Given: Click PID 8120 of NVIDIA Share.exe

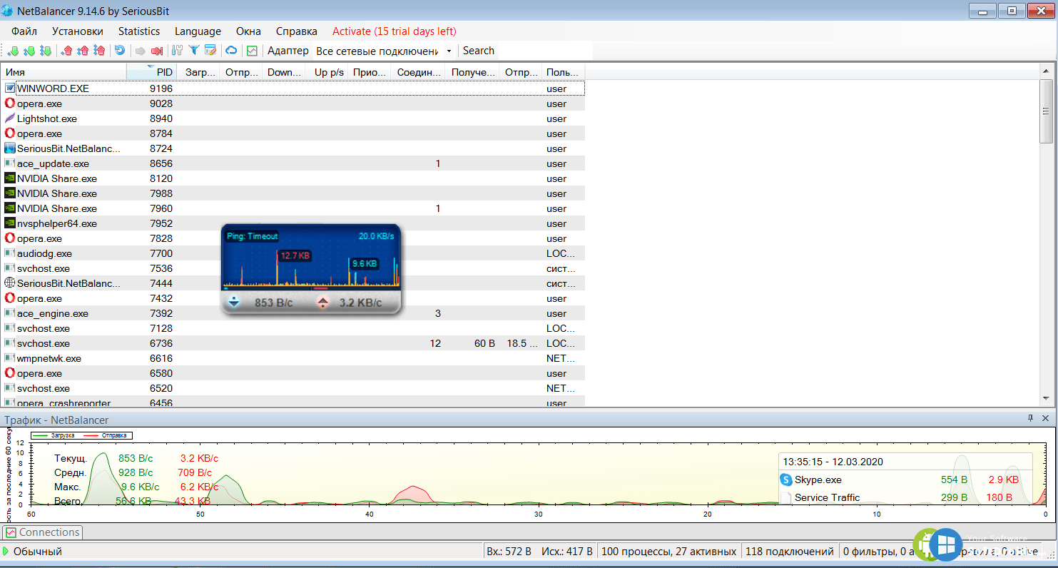Looking at the screenshot, I should click(x=161, y=178).
